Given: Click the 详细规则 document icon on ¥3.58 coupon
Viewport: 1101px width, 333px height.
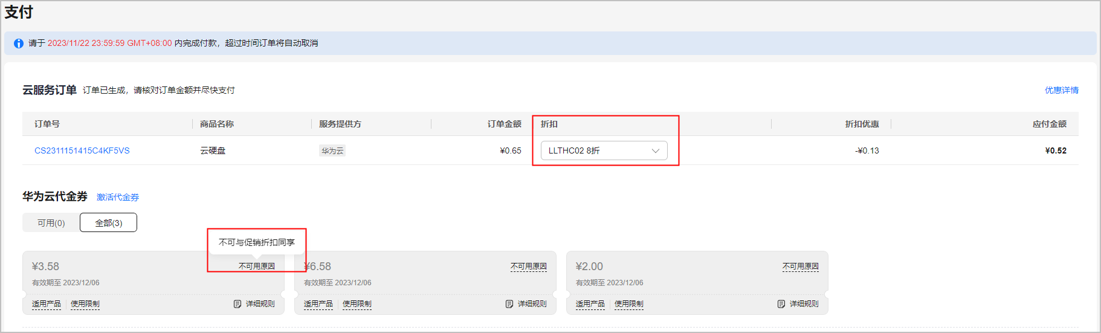Looking at the screenshot, I should pyautogui.click(x=237, y=304).
